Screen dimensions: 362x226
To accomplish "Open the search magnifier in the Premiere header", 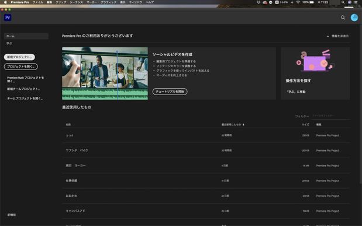I will [343, 18].
